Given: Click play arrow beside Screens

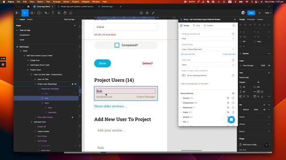Looking at the screenshot, I should click(228, 98).
